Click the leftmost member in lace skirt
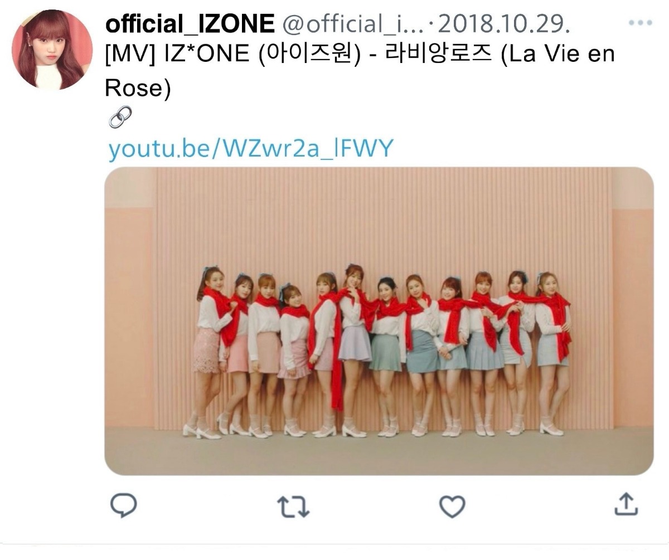669x560 pixels. 207,351
